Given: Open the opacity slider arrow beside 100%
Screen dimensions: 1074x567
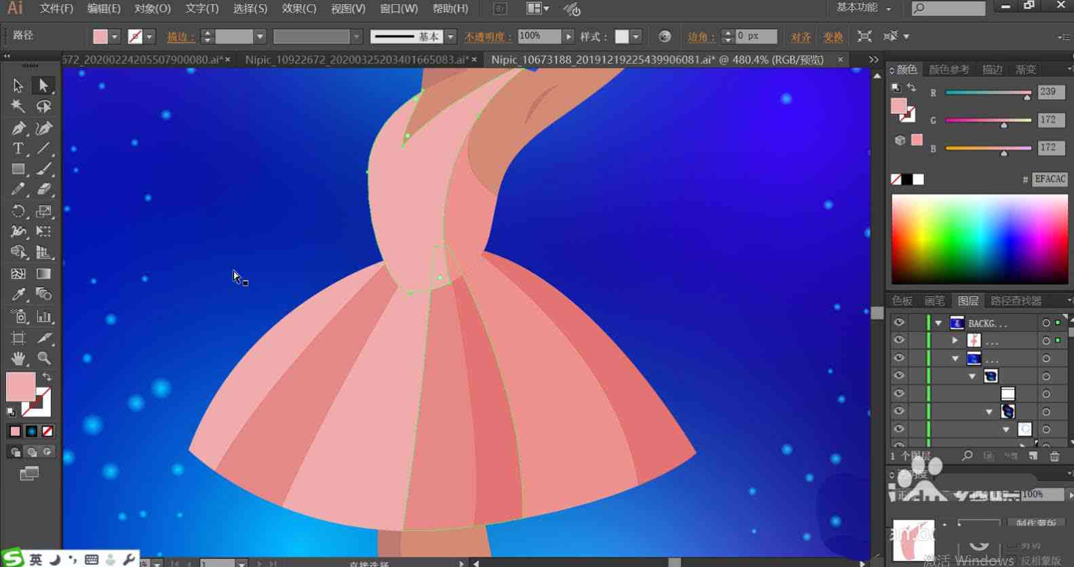Looking at the screenshot, I should click(569, 37).
